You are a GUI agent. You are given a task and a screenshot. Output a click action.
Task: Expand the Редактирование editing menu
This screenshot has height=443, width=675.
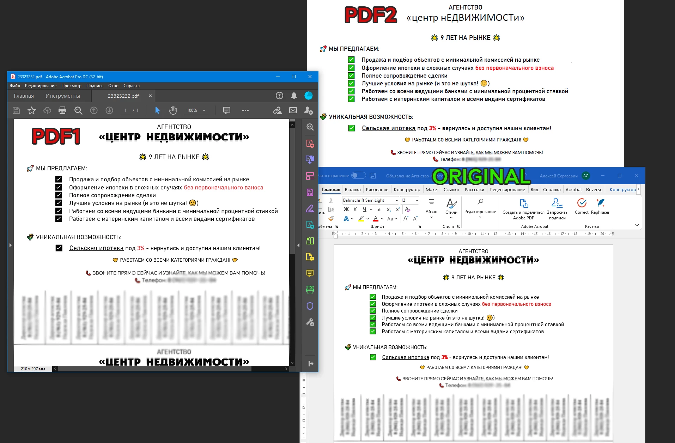pos(480,208)
